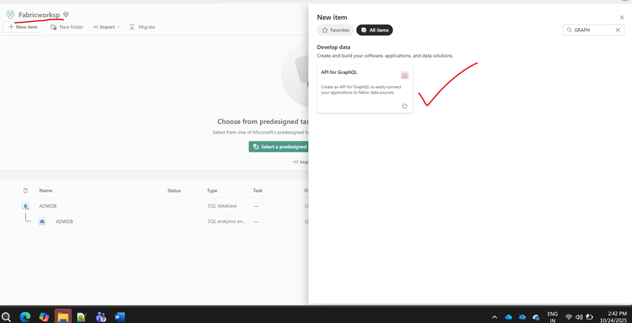Click the New item button
The image size is (632, 323).
coord(23,27)
